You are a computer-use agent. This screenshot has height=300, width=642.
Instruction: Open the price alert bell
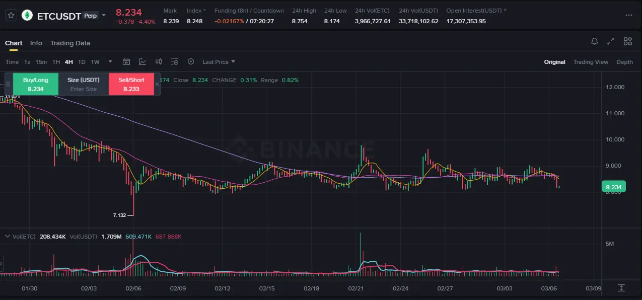(595, 42)
